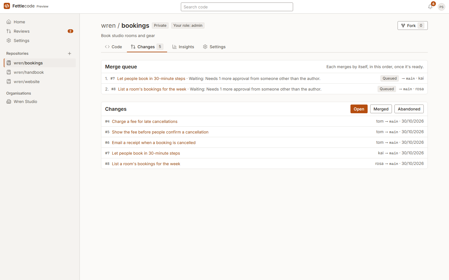Click 'Your role: admin' badge

click(x=188, y=26)
